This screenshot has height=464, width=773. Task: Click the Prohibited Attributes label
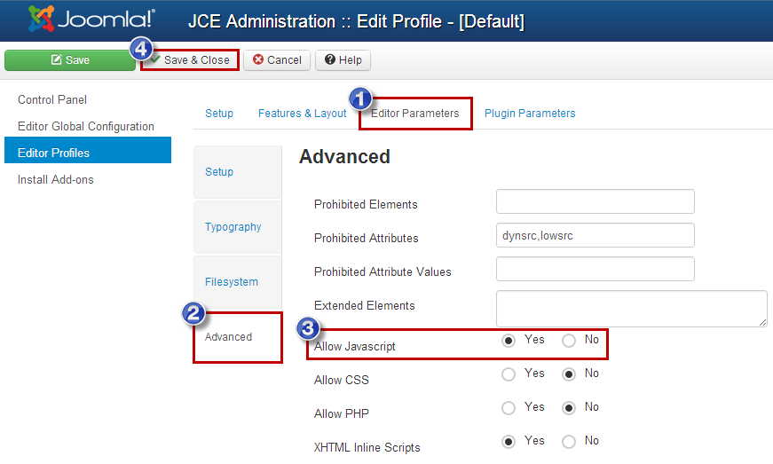tap(367, 239)
